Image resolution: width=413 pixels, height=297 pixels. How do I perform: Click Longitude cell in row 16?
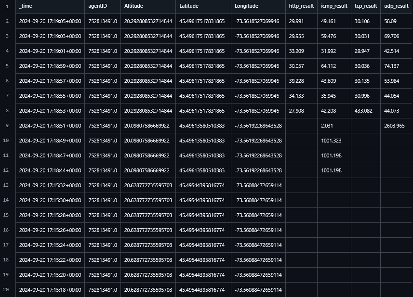pyautogui.click(x=258, y=230)
